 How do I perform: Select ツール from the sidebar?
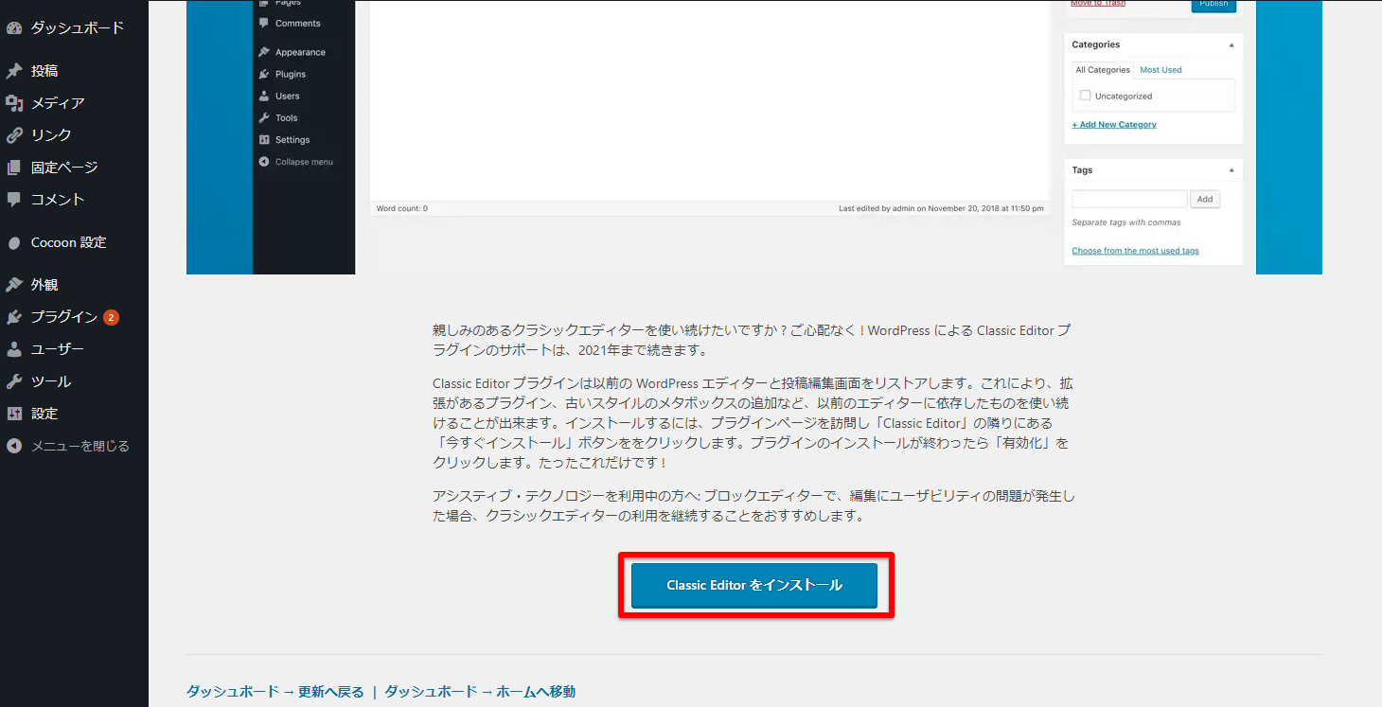pos(51,381)
